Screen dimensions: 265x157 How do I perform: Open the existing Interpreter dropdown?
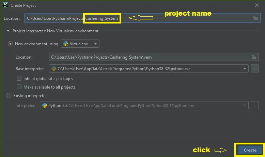pos(244,106)
